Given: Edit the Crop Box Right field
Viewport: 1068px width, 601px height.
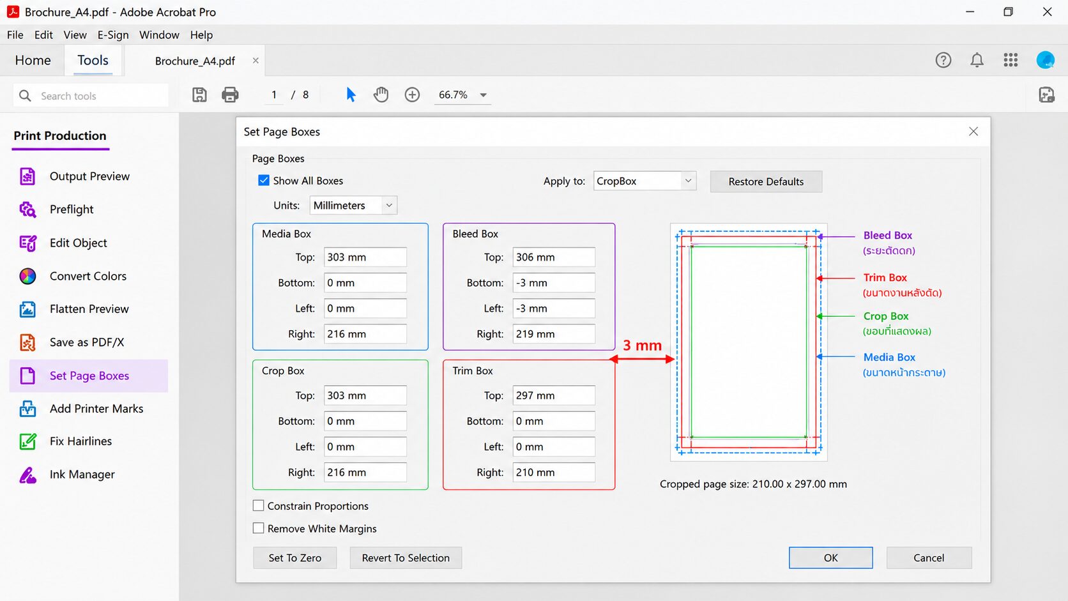Looking at the screenshot, I should (365, 473).
